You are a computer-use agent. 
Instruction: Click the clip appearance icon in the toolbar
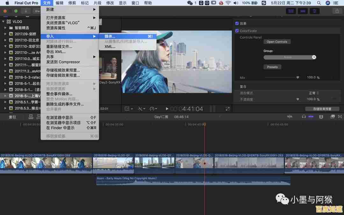(332, 117)
